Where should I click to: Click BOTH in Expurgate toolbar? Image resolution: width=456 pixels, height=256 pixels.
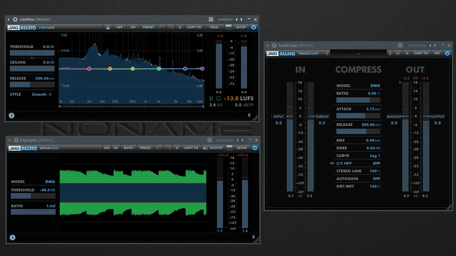tap(128, 148)
